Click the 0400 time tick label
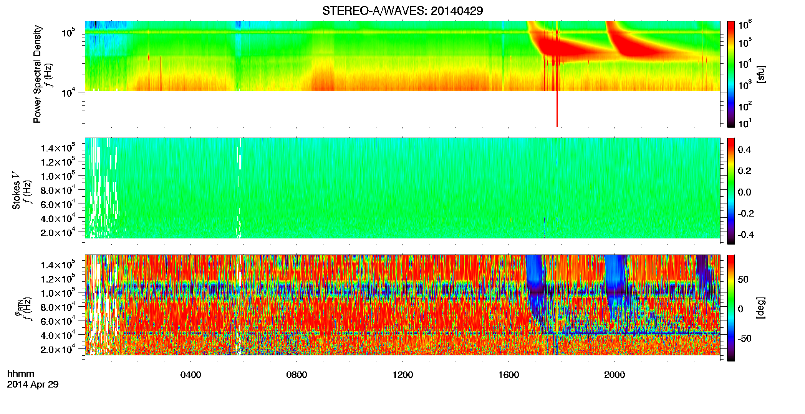Image resolution: width=805 pixels, height=414 pixels. [191, 375]
